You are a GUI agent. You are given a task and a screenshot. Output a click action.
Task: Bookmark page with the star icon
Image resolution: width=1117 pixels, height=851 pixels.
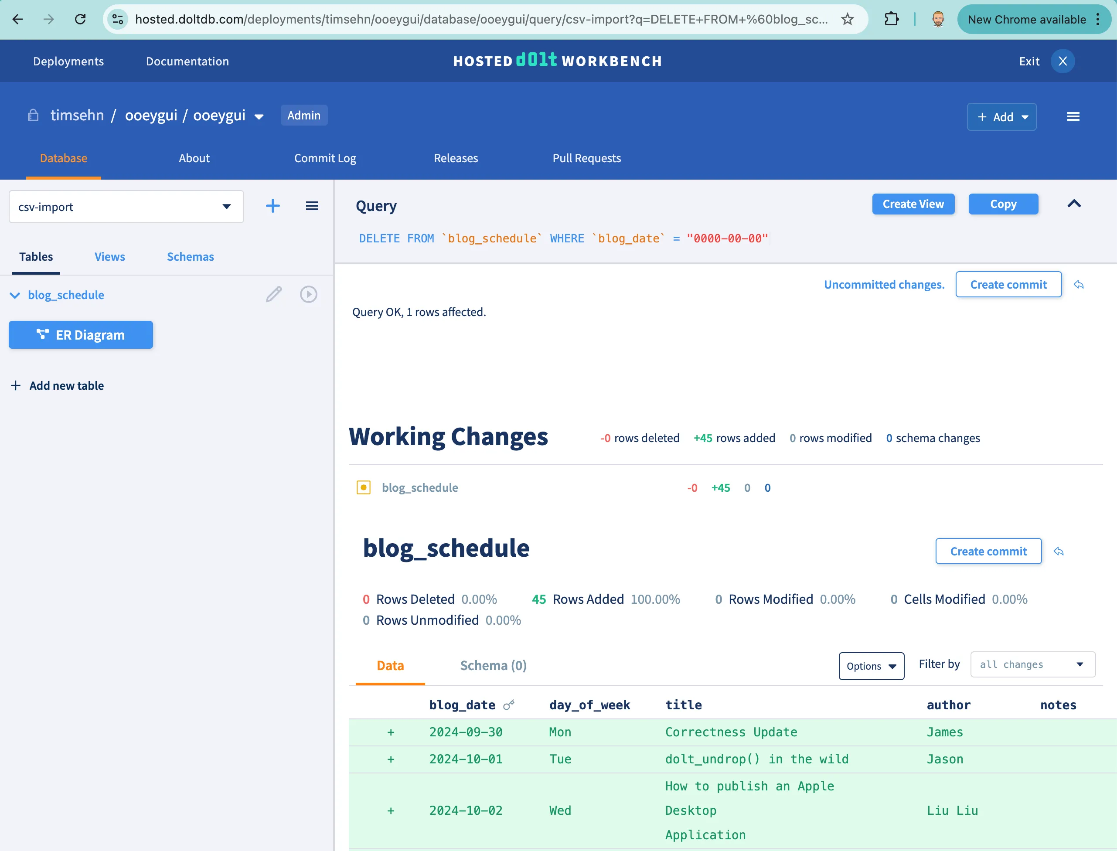pos(848,19)
